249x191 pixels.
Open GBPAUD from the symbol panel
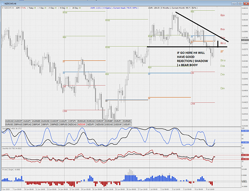point(18,125)
